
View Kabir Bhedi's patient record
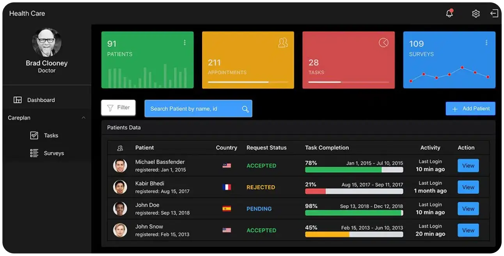pyautogui.click(x=468, y=187)
